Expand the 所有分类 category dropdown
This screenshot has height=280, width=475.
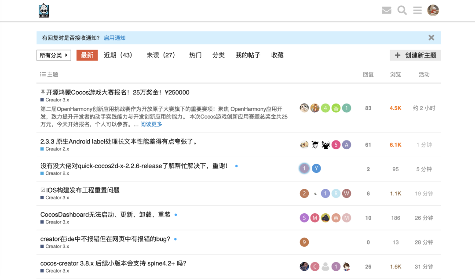click(x=54, y=55)
